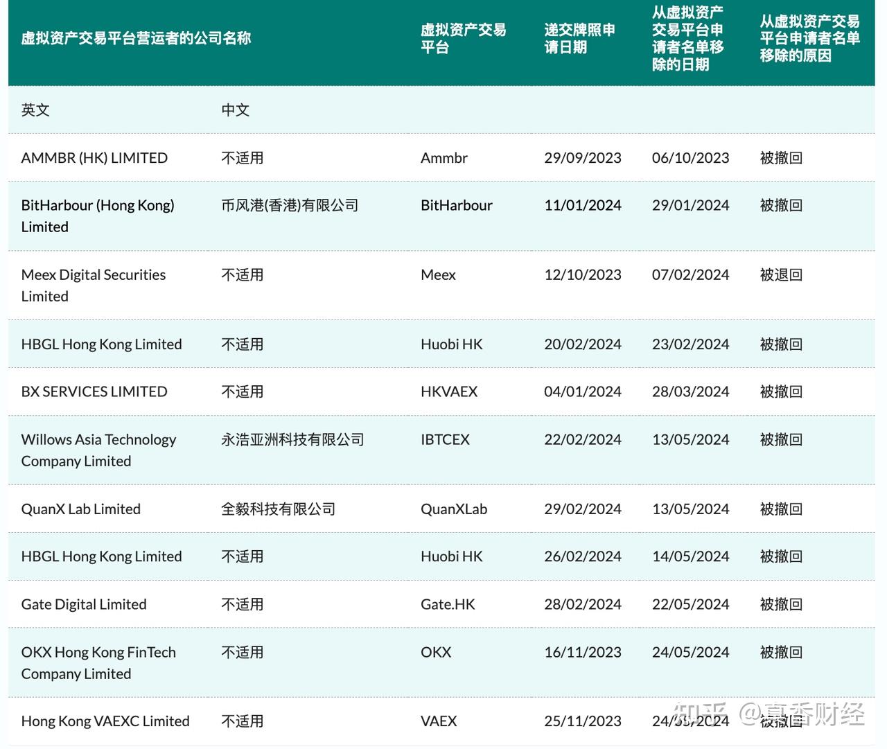
Task: Click the OKX platform cell
Action: coord(436,653)
